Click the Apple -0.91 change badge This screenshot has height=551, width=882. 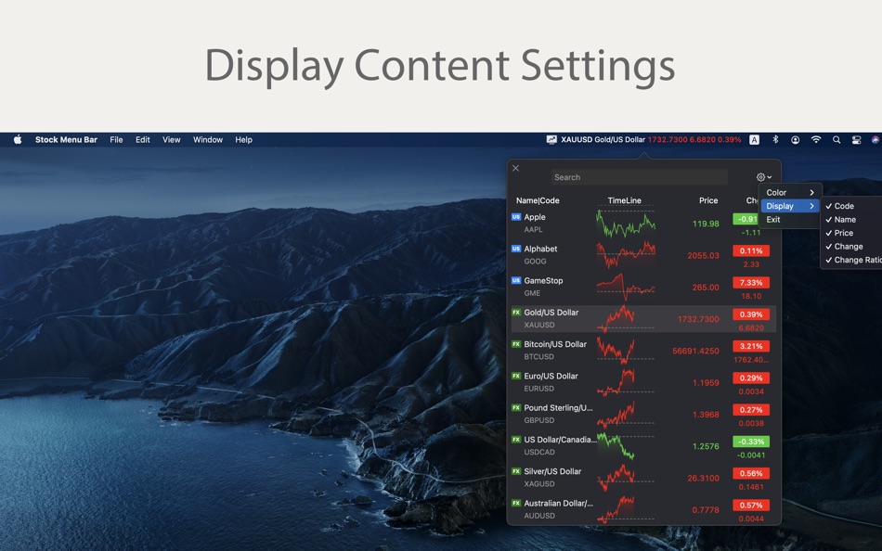point(746,219)
